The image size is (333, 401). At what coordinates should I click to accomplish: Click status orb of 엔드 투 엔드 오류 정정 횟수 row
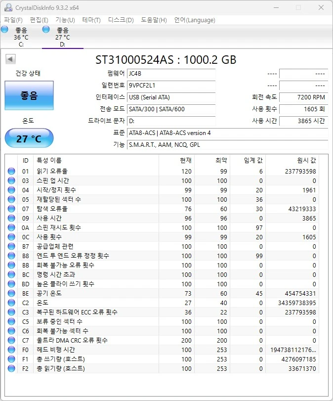(11, 256)
